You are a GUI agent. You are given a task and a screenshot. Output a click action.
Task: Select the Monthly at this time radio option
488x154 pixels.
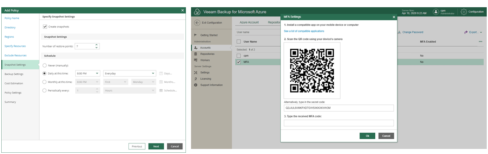(45, 82)
